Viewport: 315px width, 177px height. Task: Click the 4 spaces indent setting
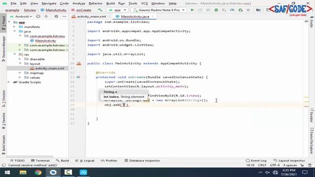[290, 165]
